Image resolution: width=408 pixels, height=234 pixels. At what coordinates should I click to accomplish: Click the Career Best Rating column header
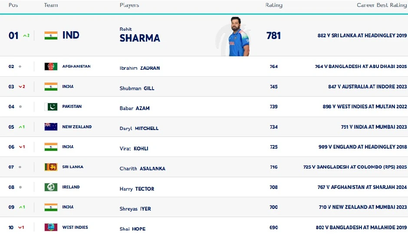pyautogui.click(x=382, y=5)
